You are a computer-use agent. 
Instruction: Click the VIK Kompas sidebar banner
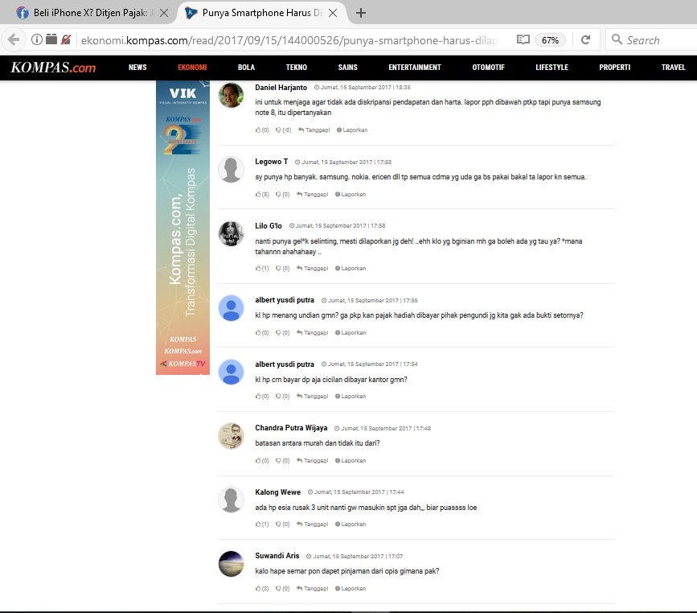[x=182, y=228]
